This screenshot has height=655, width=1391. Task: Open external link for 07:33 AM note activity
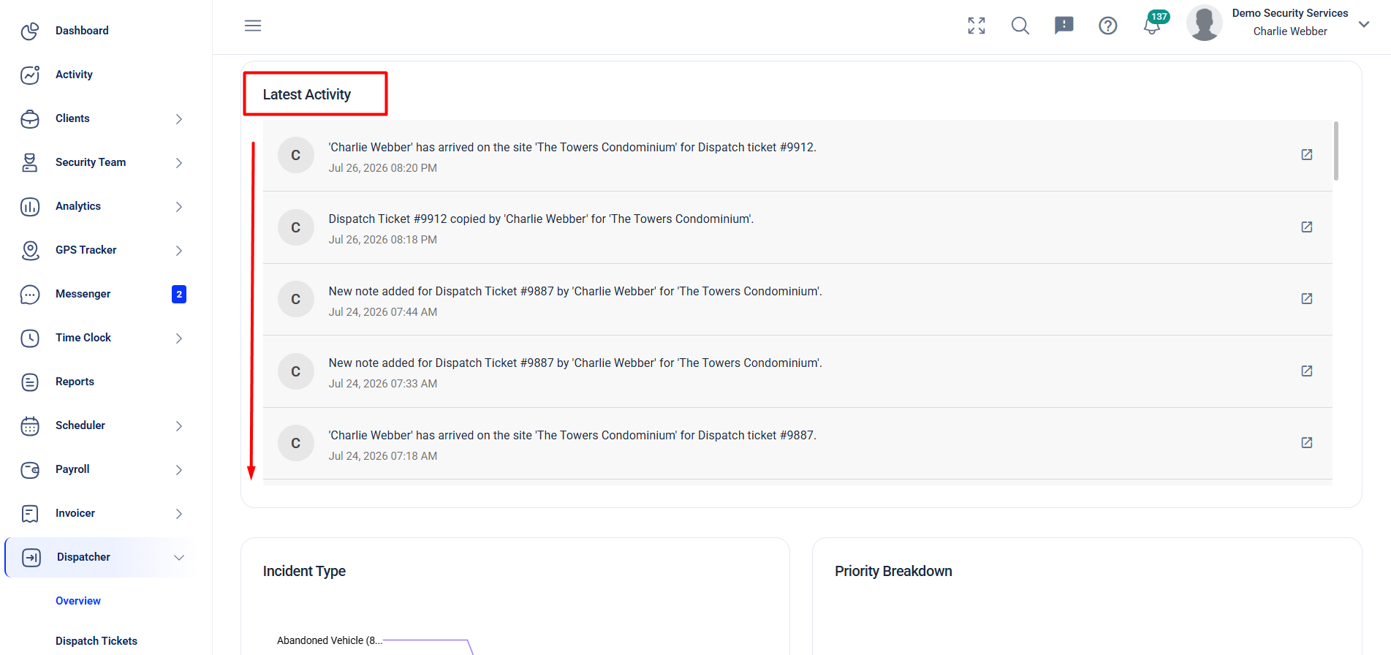(1307, 371)
